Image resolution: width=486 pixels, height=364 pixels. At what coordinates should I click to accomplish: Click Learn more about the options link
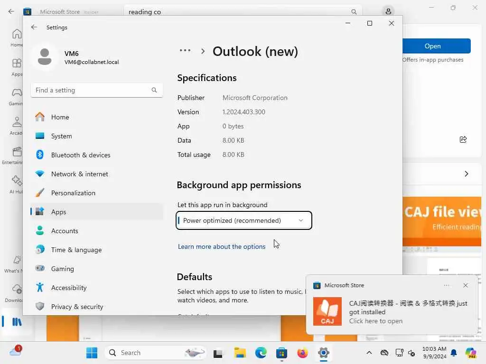pyautogui.click(x=222, y=246)
